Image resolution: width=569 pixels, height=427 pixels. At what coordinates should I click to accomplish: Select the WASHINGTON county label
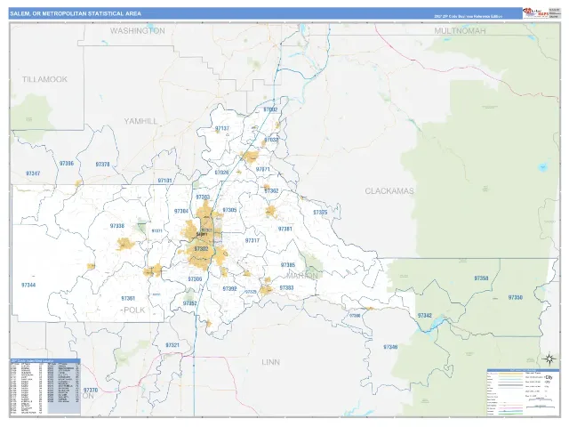138,31
